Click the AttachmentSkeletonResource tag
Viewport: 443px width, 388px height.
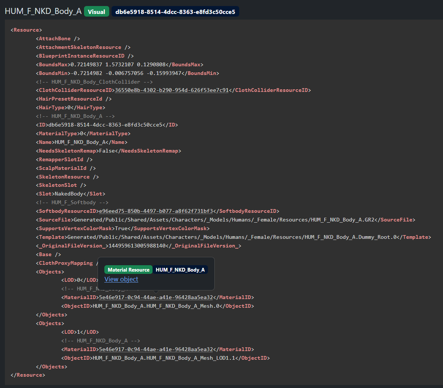(83, 47)
